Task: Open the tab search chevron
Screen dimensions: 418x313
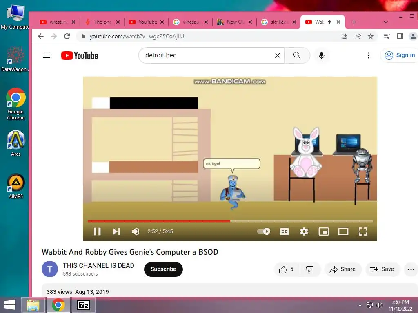Action: [x=385, y=22]
